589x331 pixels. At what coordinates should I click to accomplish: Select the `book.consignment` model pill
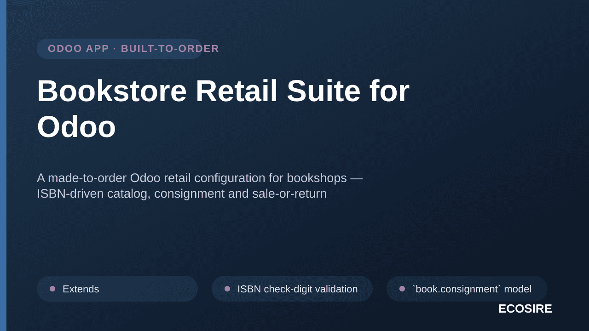pyautogui.click(x=467, y=289)
